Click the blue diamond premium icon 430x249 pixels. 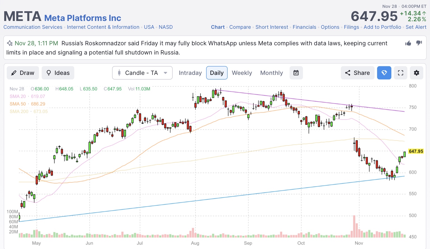point(384,73)
